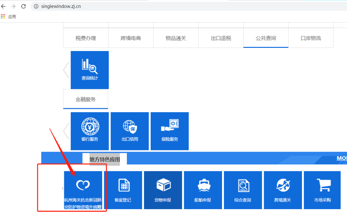This screenshot has width=347, height=212.
Task: Open the 查询统计 statistics query tile
Action: (x=90, y=70)
